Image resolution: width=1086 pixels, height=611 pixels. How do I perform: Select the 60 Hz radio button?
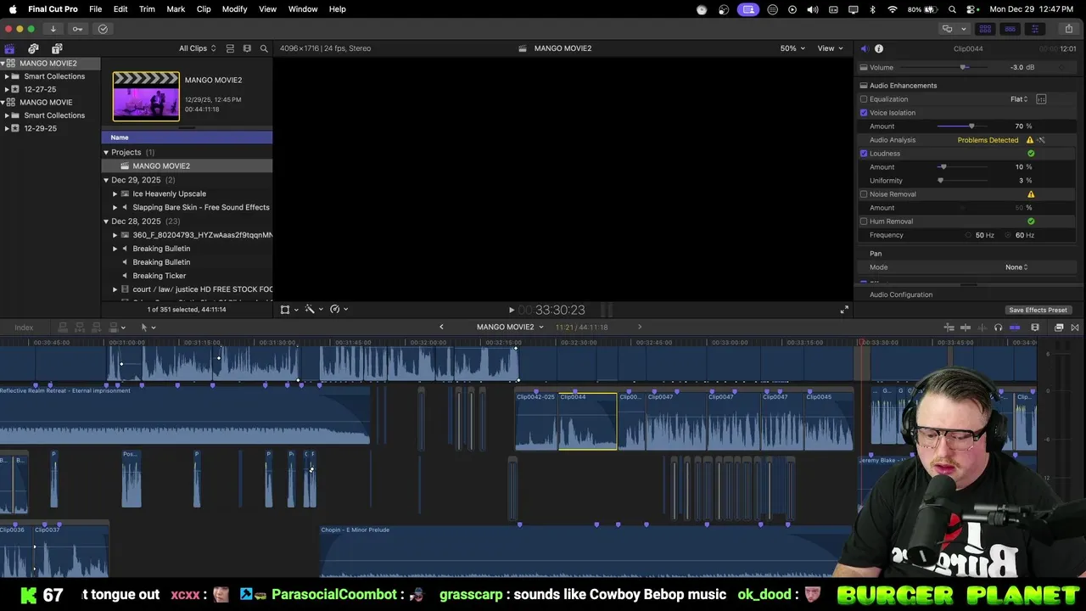click(x=1009, y=235)
